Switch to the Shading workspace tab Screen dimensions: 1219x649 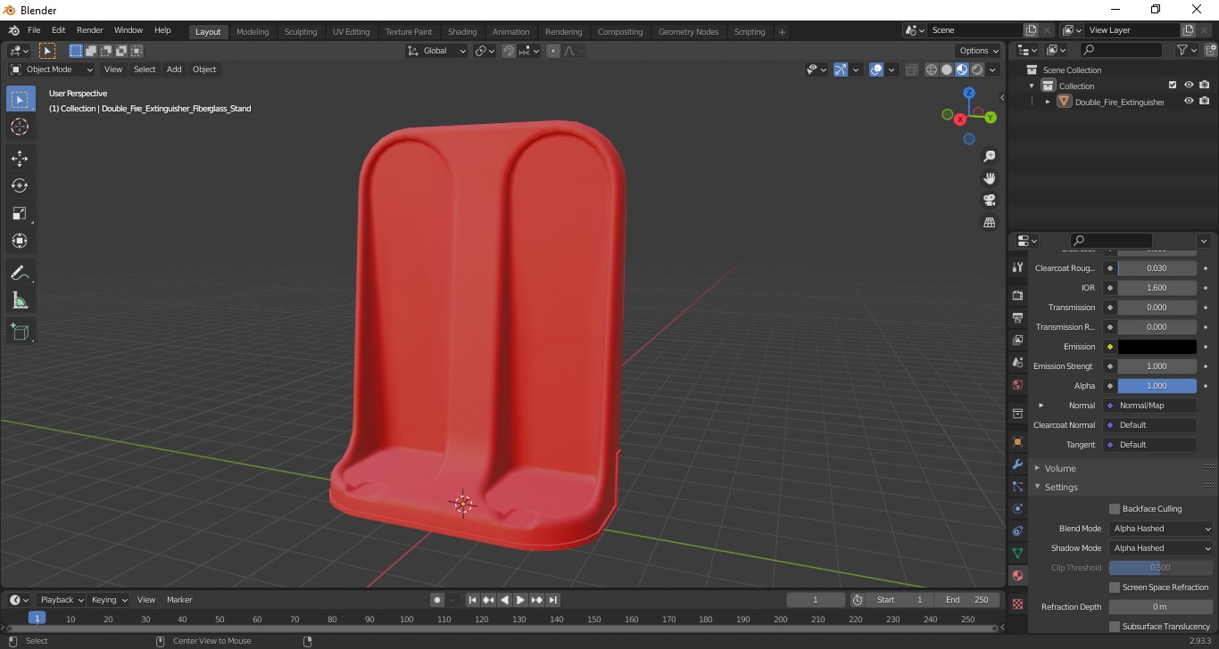click(462, 32)
